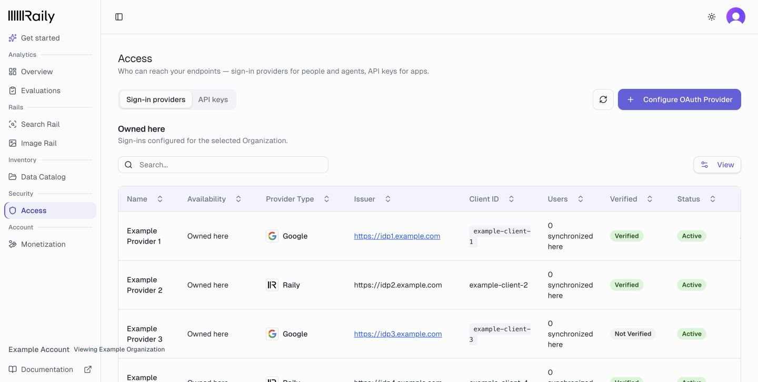Open the Documentation link

[x=50, y=369]
